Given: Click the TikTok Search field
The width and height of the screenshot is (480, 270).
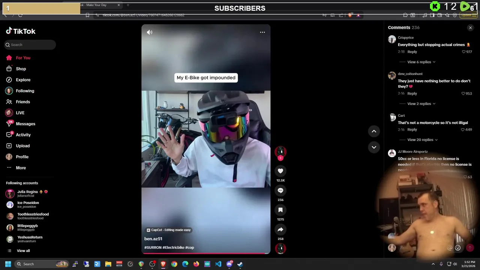Looking at the screenshot, I should (x=30, y=45).
